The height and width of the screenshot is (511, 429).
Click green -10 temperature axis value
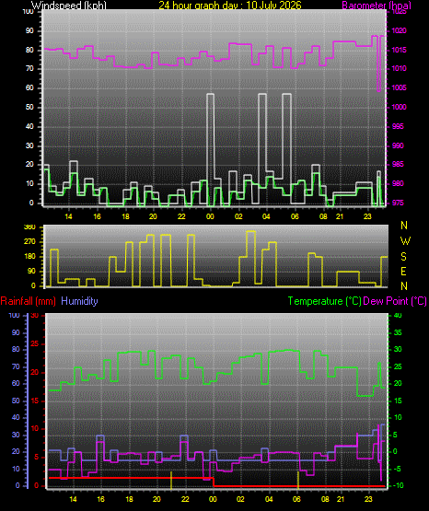(x=398, y=485)
